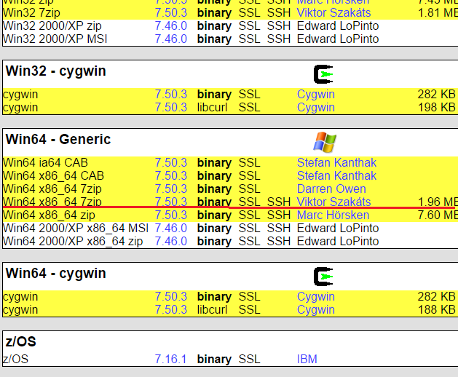Click "SSH" in the Win64 x86_64 zip row
Screen dimensions: 458x377
pos(279,215)
